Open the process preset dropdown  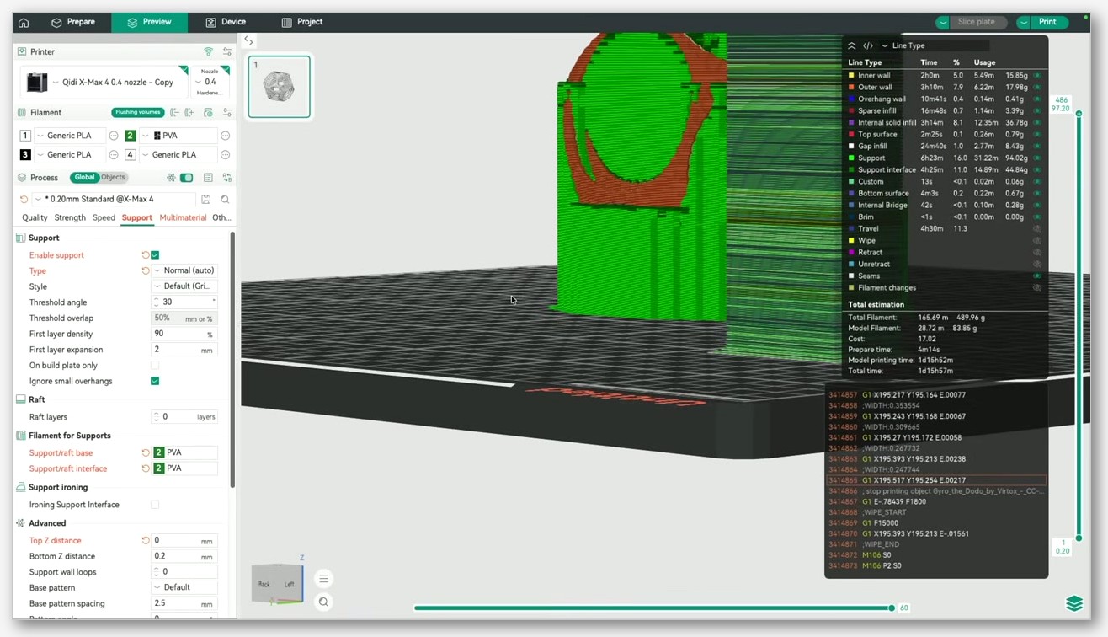tap(114, 200)
